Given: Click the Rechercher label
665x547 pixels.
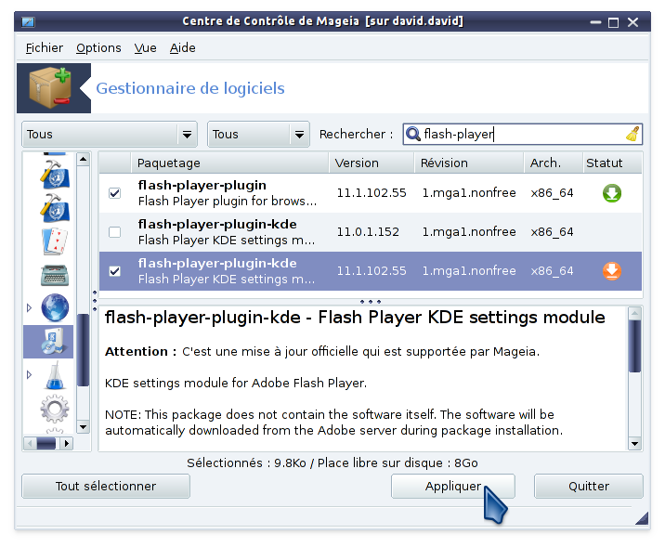Looking at the screenshot, I should coord(356,134).
